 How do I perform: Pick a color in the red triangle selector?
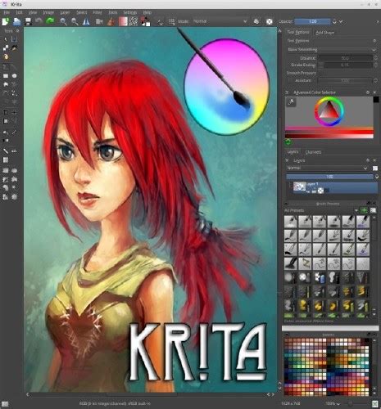pos(329,110)
